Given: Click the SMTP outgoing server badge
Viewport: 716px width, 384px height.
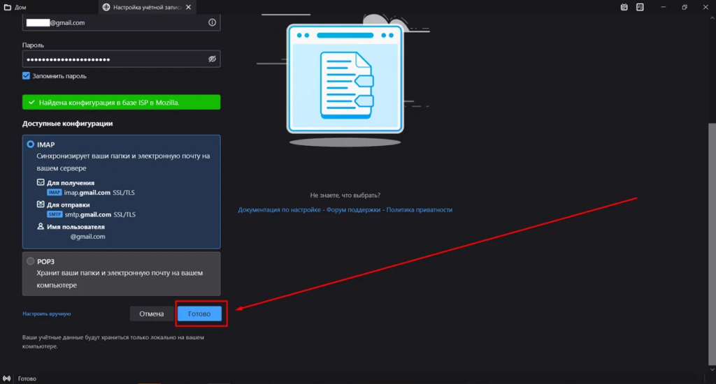Looking at the screenshot, I should [55, 214].
